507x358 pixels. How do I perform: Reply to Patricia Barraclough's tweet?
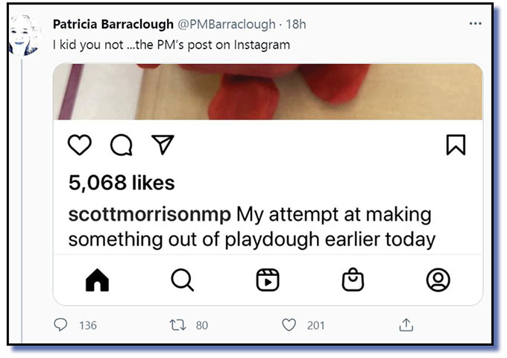(x=61, y=325)
